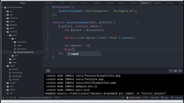The width and height of the screenshot is (184, 103).
Task: Expand the public folder
Action: click(5, 28)
